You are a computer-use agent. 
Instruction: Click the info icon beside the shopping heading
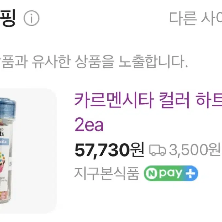click(x=31, y=18)
